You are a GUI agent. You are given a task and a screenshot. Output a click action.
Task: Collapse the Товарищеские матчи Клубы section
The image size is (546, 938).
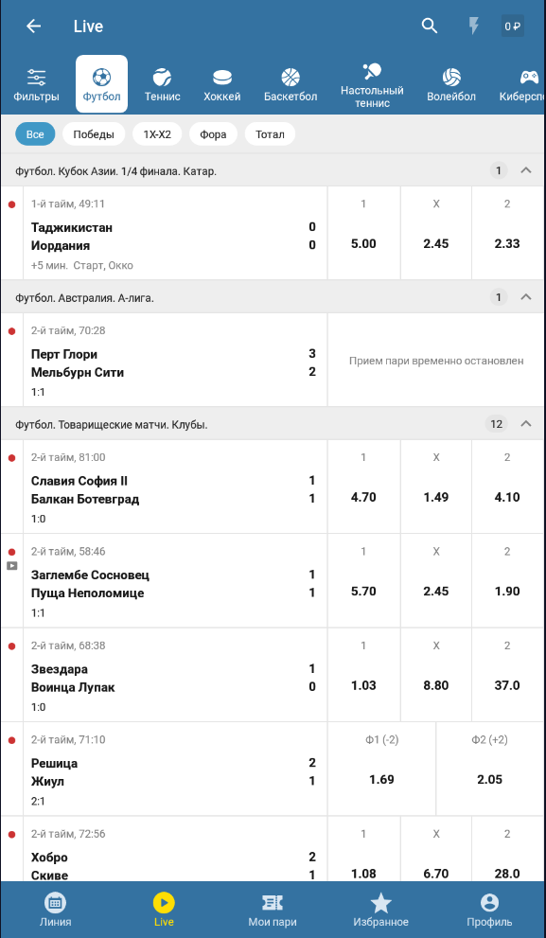[526, 424]
